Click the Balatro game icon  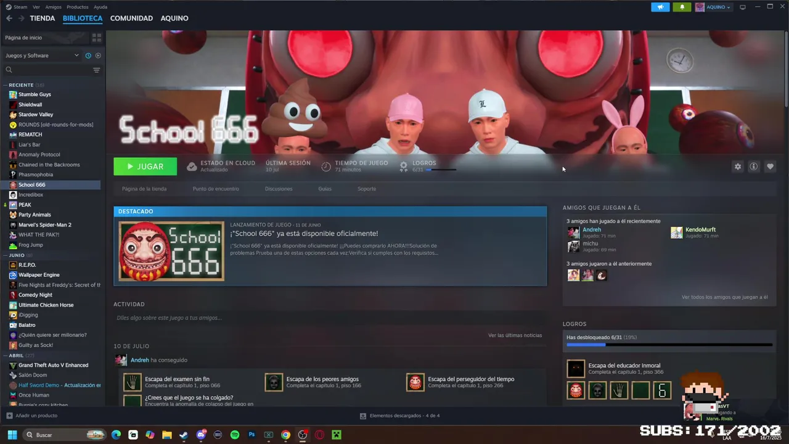click(13, 325)
